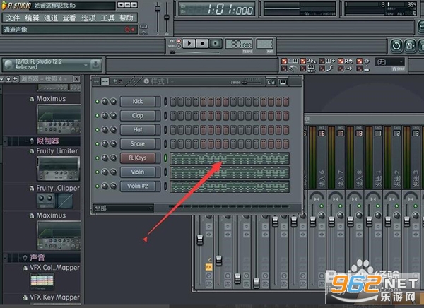Viewport: 424px width, 308px height.
Task: Click the song position slider below transport
Action: 195,52
